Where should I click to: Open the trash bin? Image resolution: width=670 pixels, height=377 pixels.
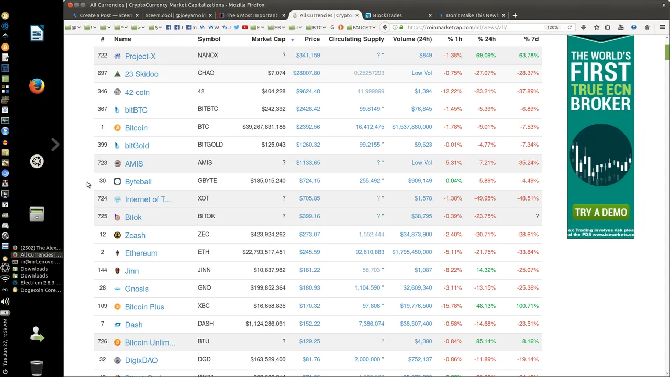click(37, 368)
